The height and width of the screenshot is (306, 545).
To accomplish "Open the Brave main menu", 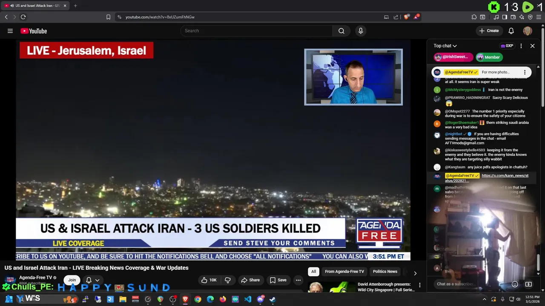I will click(x=539, y=17).
